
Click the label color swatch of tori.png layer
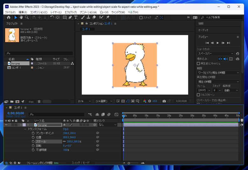click(x=24, y=125)
